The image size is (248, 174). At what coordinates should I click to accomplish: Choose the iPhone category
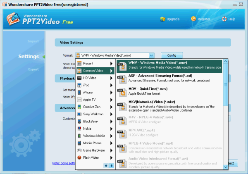[x=95, y=92]
